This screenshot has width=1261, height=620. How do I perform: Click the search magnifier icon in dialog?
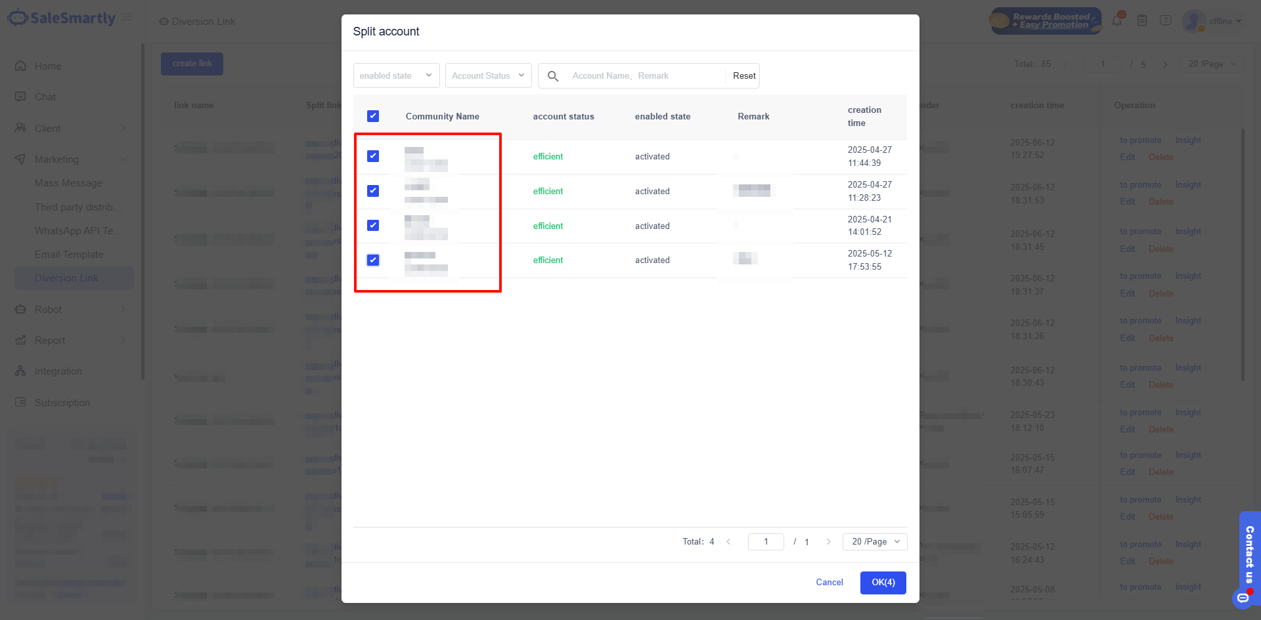[553, 76]
